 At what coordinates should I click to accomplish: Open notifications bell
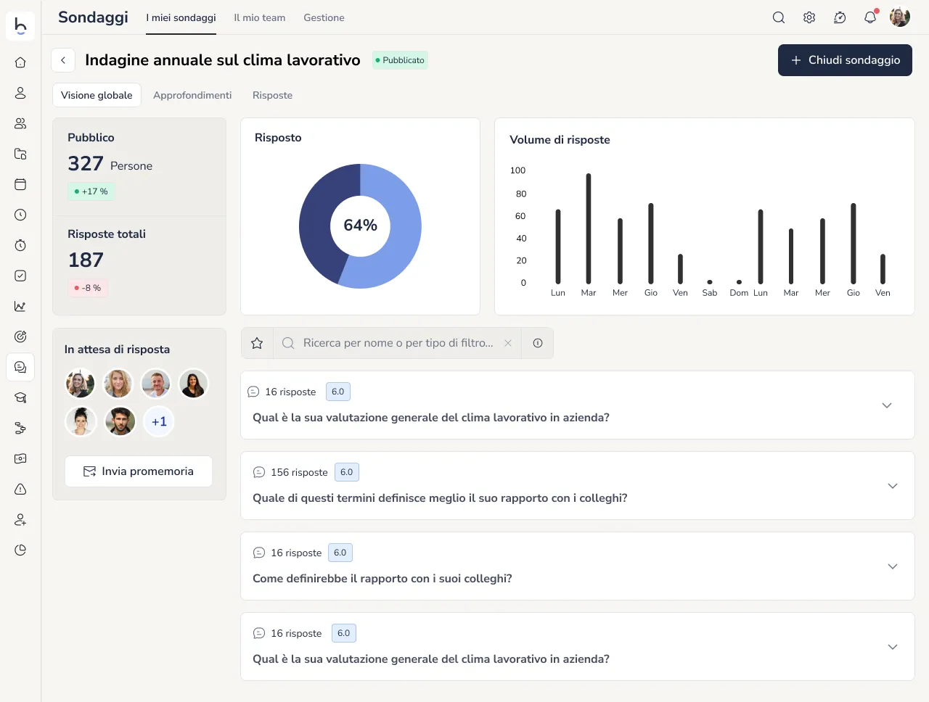pos(870,17)
